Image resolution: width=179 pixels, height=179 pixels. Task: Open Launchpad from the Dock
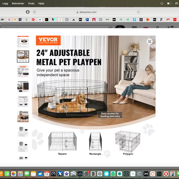(20, 174)
